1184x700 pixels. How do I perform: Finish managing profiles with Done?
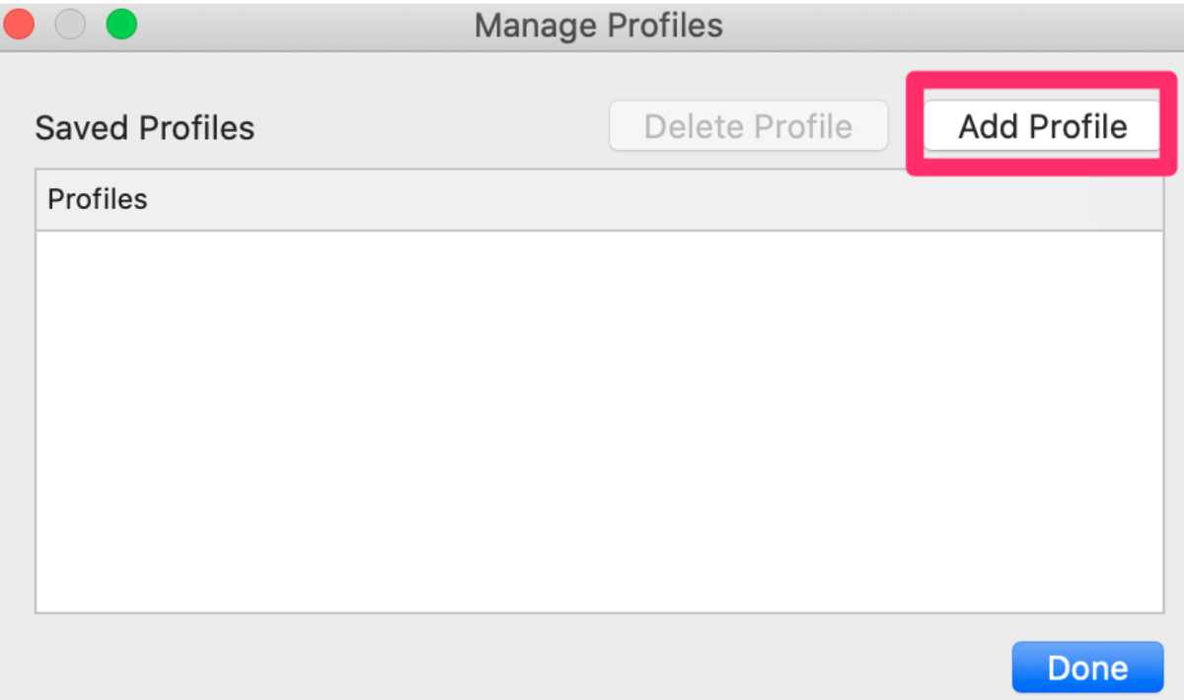[x=1087, y=667]
